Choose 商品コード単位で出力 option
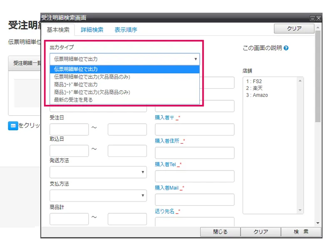333x248 pixels. [x=124, y=84]
